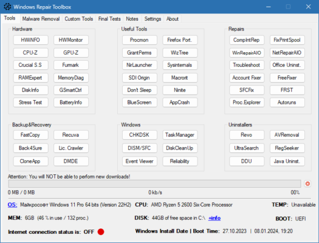Launch Revo uninstaller
The height and width of the screenshot is (243, 319).
coord(247,135)
